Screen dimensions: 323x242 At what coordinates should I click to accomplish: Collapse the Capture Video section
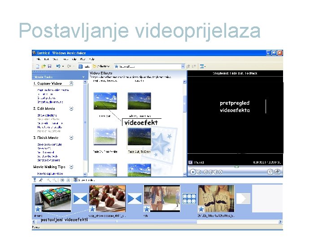click(x=71, y=83)
